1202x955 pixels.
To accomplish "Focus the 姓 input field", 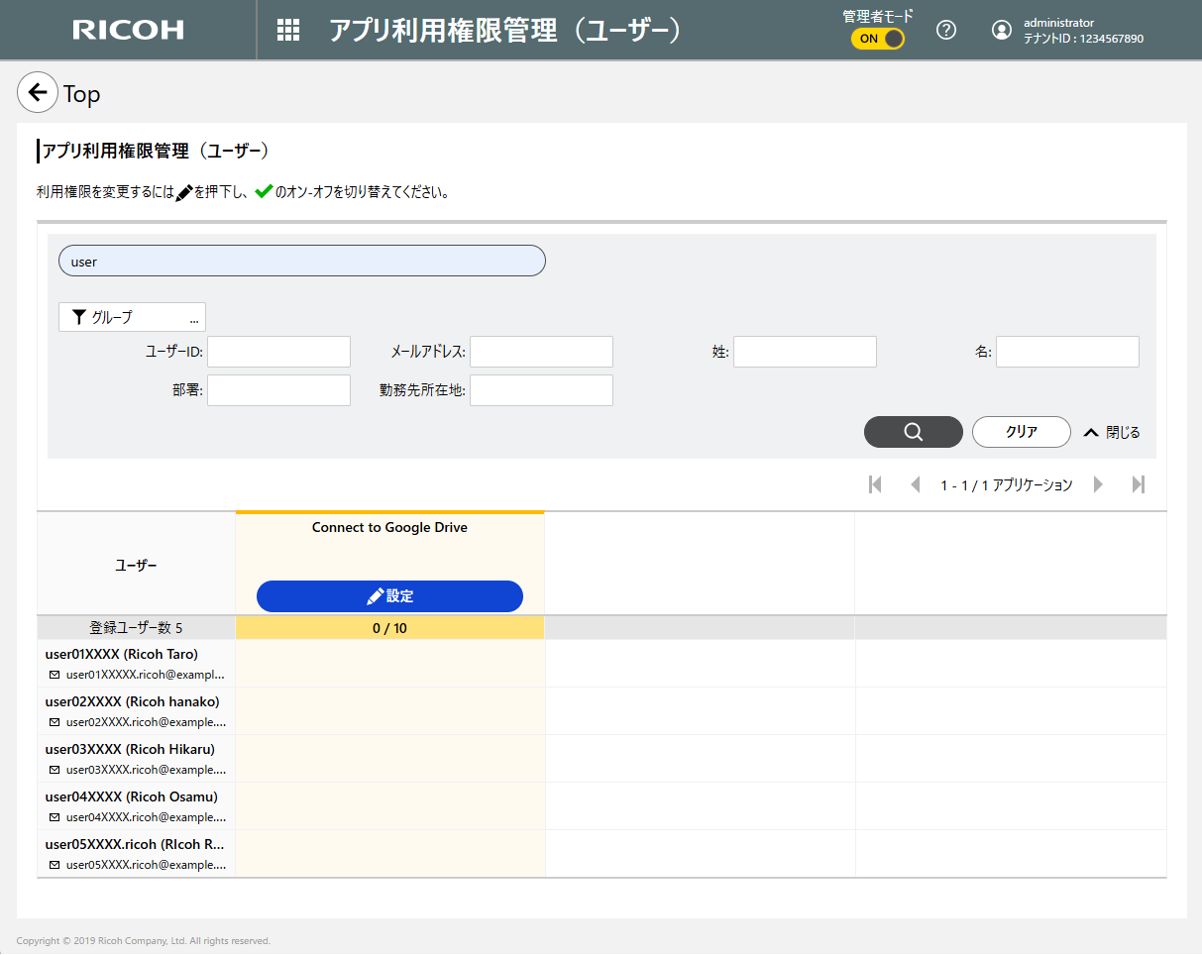I will coord(805,352).
